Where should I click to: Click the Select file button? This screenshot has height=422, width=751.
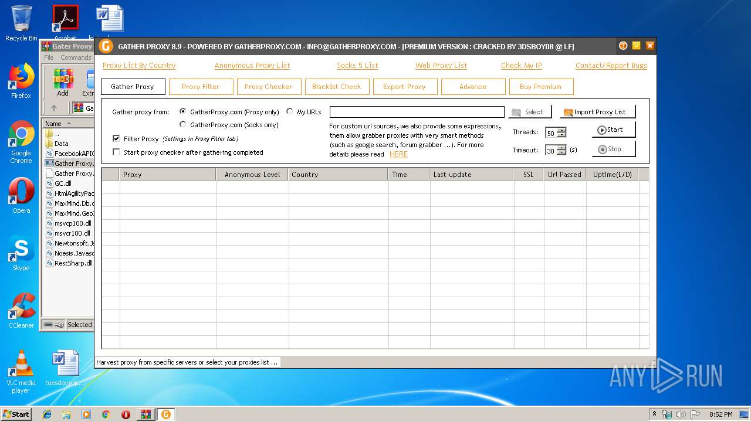[530, 112]
